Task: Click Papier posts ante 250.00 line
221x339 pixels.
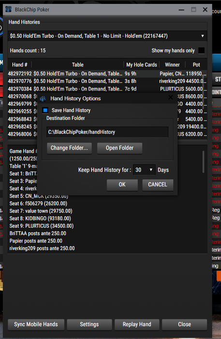Action: click(x=36, y=241)
